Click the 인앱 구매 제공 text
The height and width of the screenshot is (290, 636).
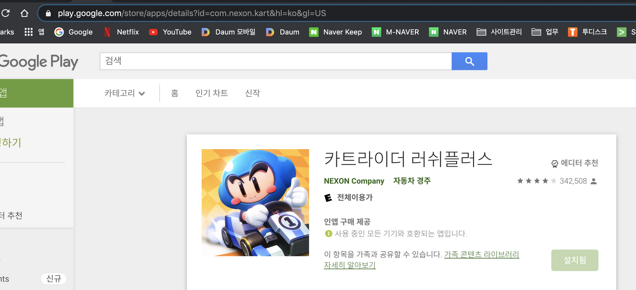coord(347,222)
